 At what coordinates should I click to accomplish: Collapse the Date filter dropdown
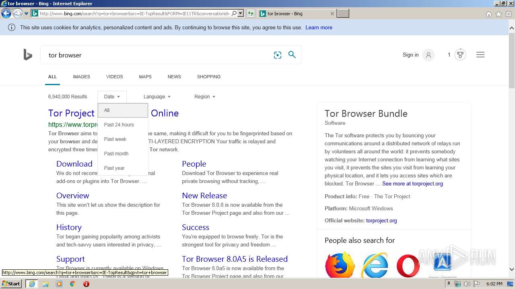tap(112, 97)
